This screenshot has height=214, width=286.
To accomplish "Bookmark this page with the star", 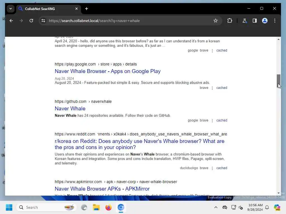I will click(215, 21).
